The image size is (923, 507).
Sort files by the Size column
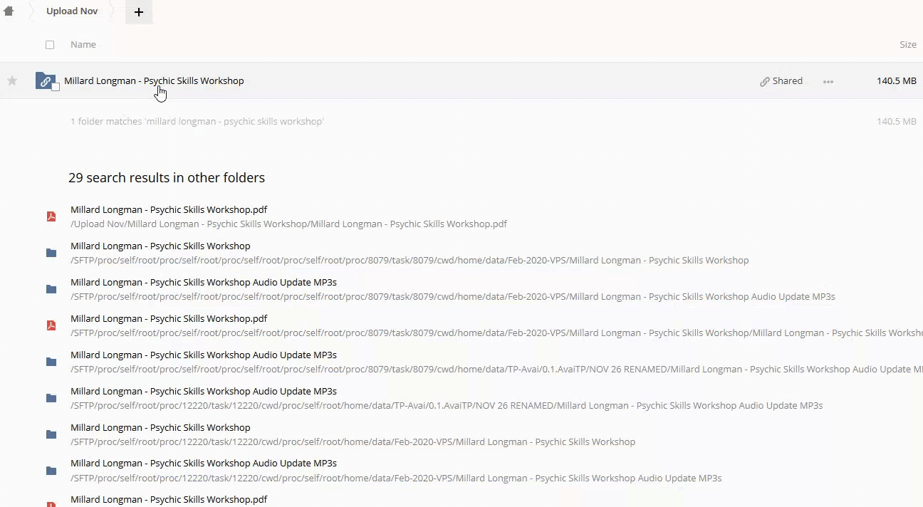[x=907, y=44]
